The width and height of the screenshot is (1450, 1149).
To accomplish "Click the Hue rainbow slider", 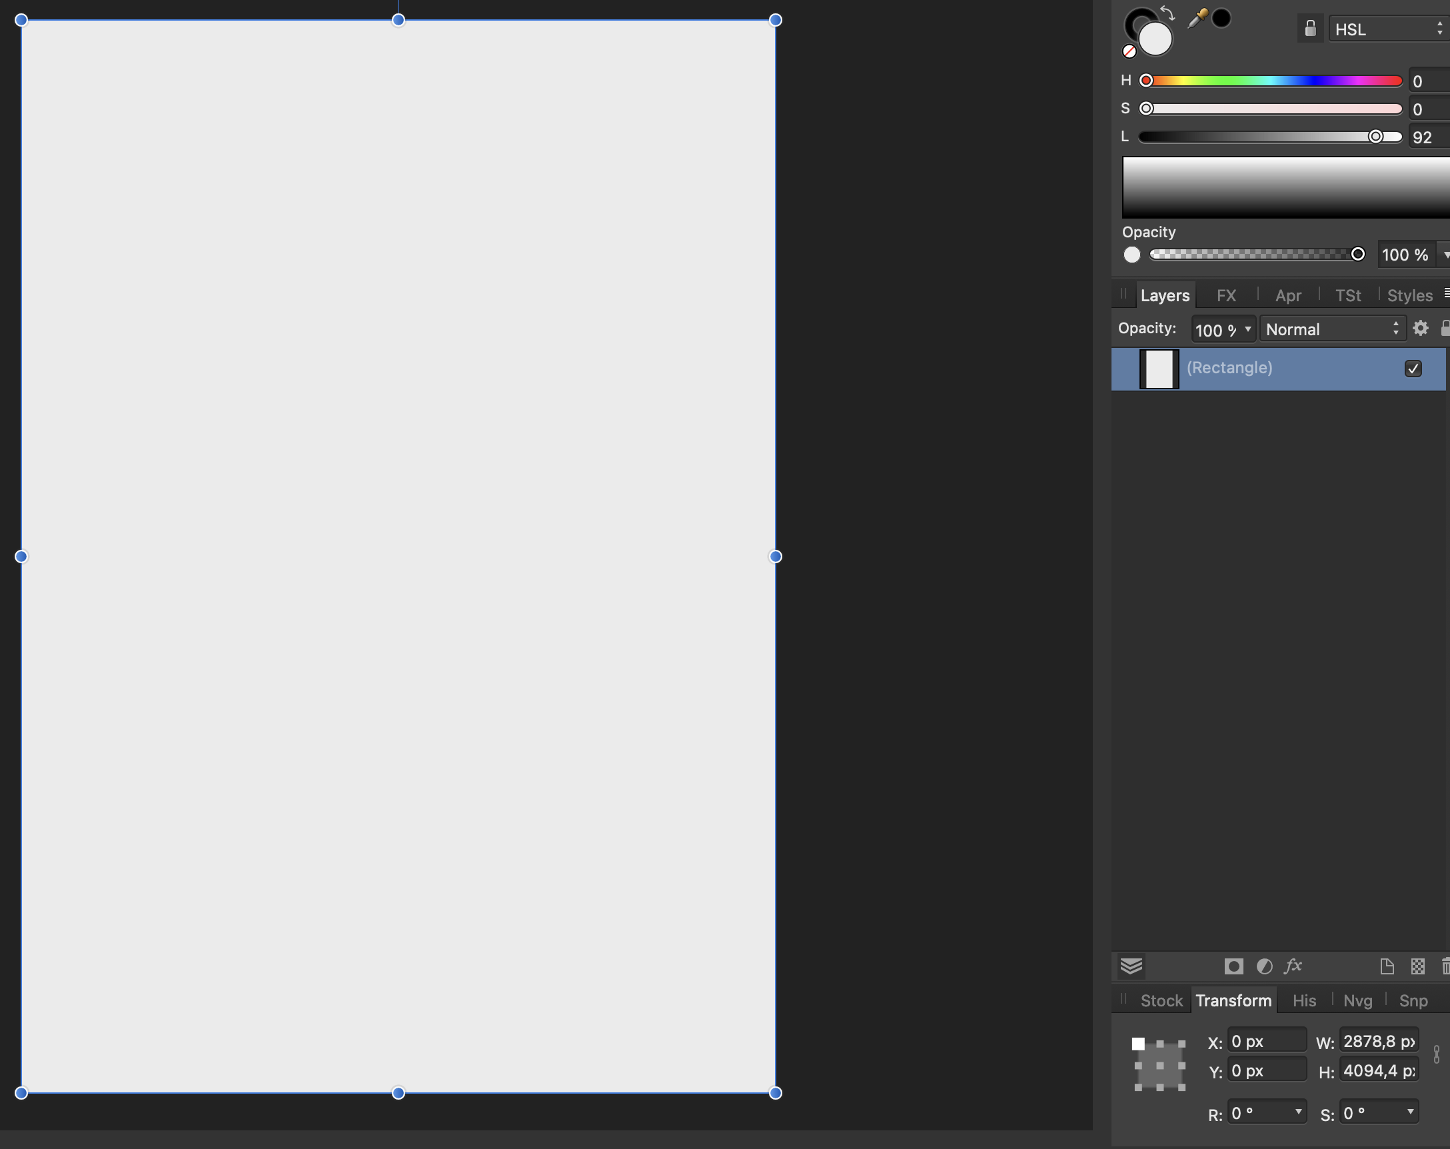I will (1271, 81).
